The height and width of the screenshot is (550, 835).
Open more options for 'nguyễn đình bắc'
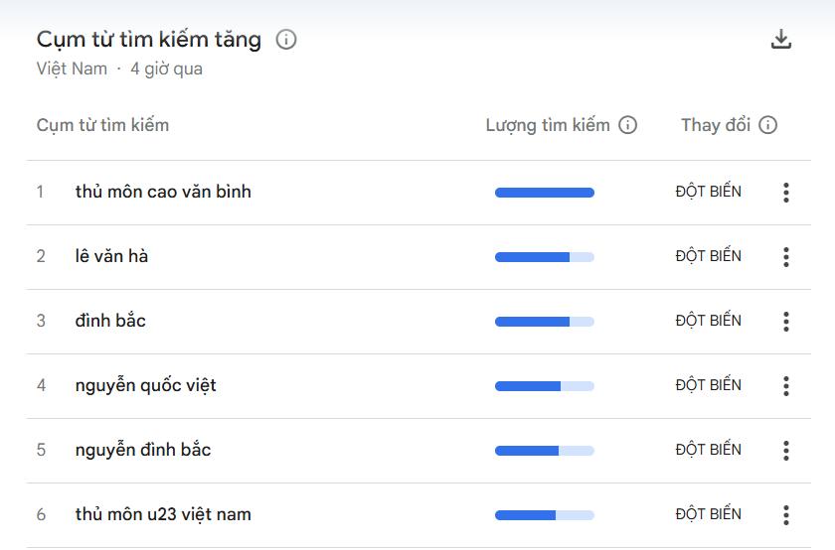point(785,451)
